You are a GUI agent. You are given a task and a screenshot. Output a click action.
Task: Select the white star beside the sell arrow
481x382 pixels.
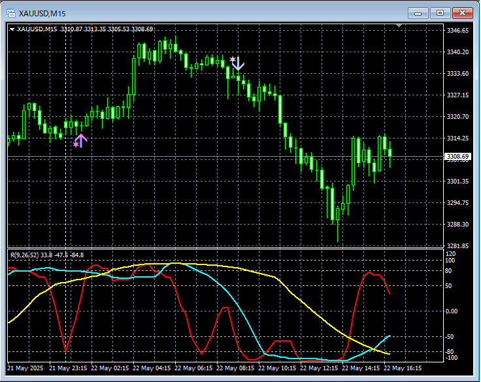[x=233, y=59]
